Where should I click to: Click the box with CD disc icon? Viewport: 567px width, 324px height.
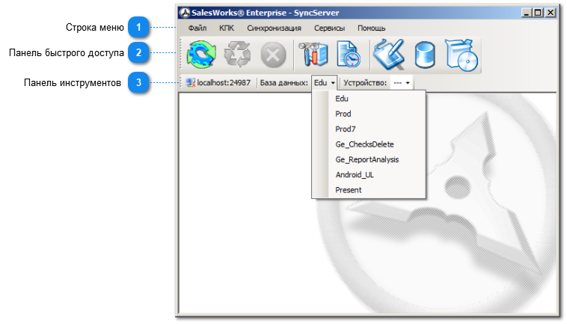(462, 55)
